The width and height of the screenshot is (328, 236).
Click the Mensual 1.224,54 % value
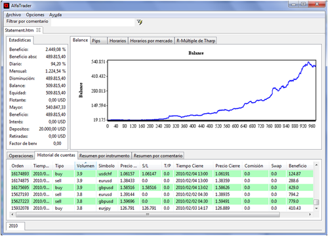[x=56, y=71]
